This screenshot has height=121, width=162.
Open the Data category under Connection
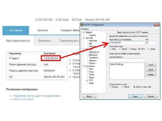point(91,69)
